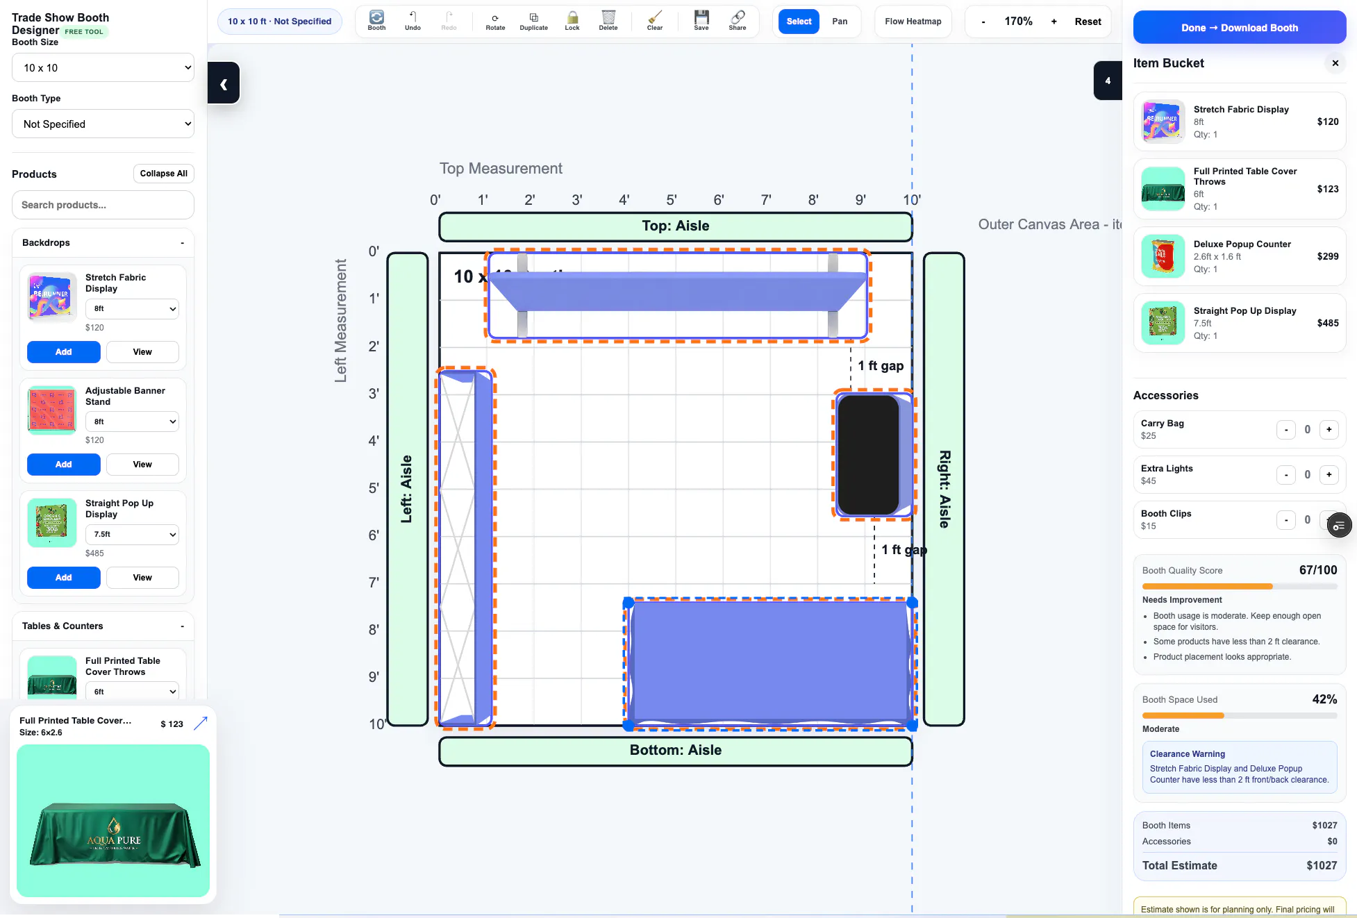Click the Search products field

coord(103,205)
